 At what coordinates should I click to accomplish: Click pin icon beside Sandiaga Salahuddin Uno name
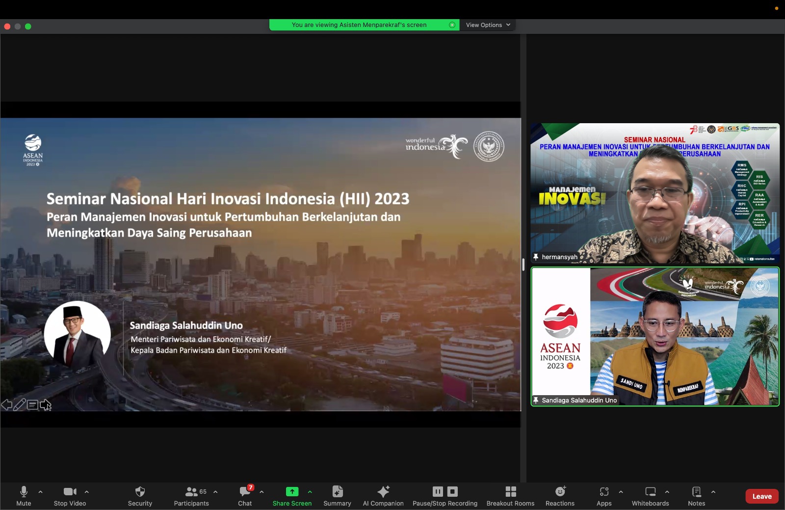coord(536,400)
